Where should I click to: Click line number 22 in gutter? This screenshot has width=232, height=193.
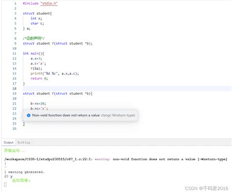(x=14, y=108)
